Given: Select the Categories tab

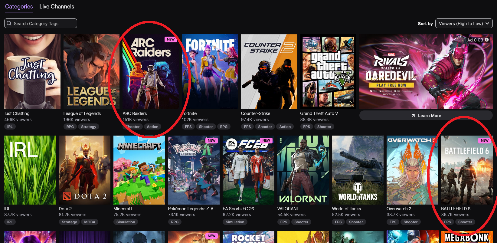Looking at the screenshot, I should tap(19, 6).
